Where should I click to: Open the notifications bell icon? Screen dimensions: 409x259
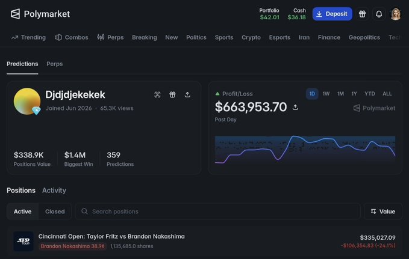point(379,14)
